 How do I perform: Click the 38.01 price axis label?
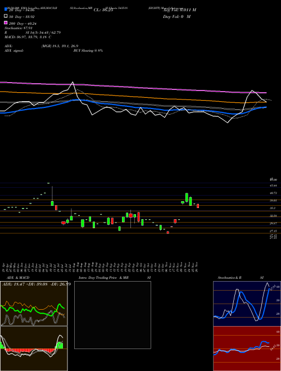click(274, 201)
